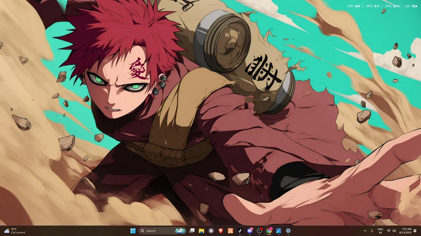The width and height of the screenshot is (421, 236).
Task: Open OBS Studio from the taskbar
Action: [x=260, y=231]
